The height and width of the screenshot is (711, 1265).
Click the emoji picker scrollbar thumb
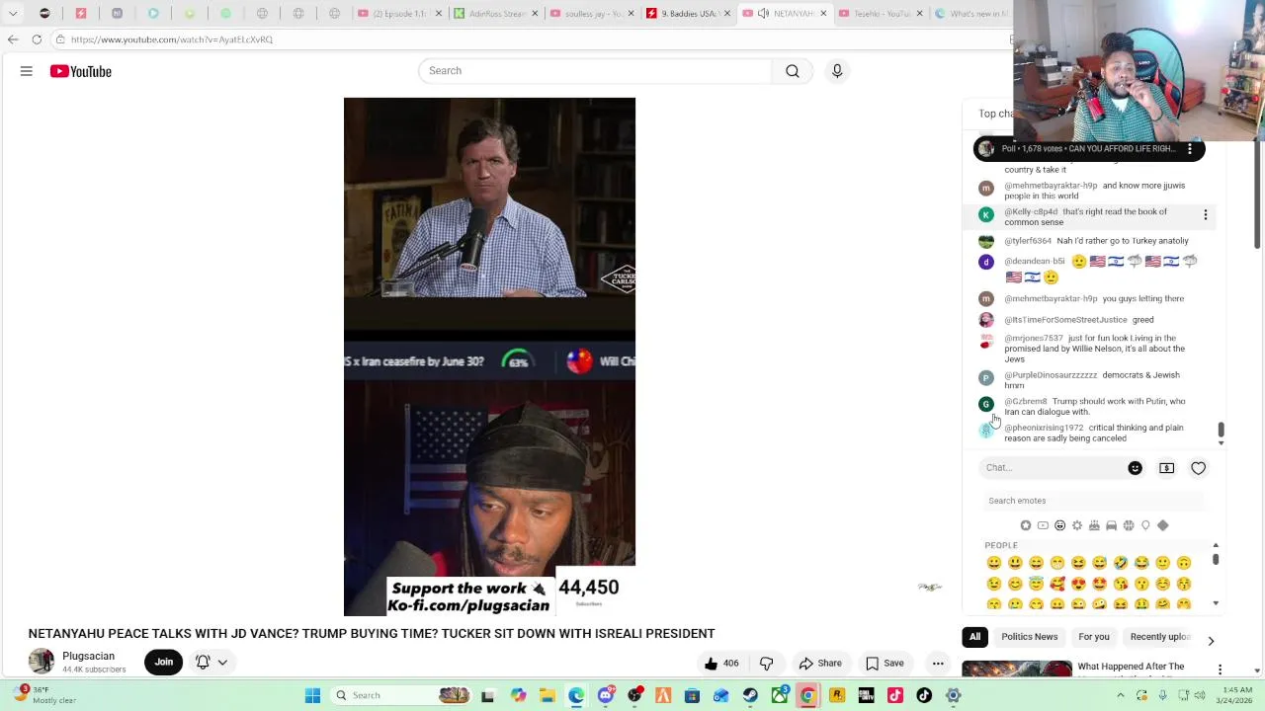click(x=1216, y=560)
